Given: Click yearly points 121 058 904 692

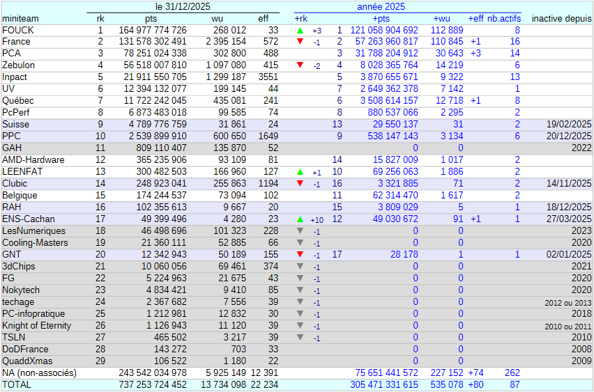Looking at the screenshot, I should pos(384,30).
